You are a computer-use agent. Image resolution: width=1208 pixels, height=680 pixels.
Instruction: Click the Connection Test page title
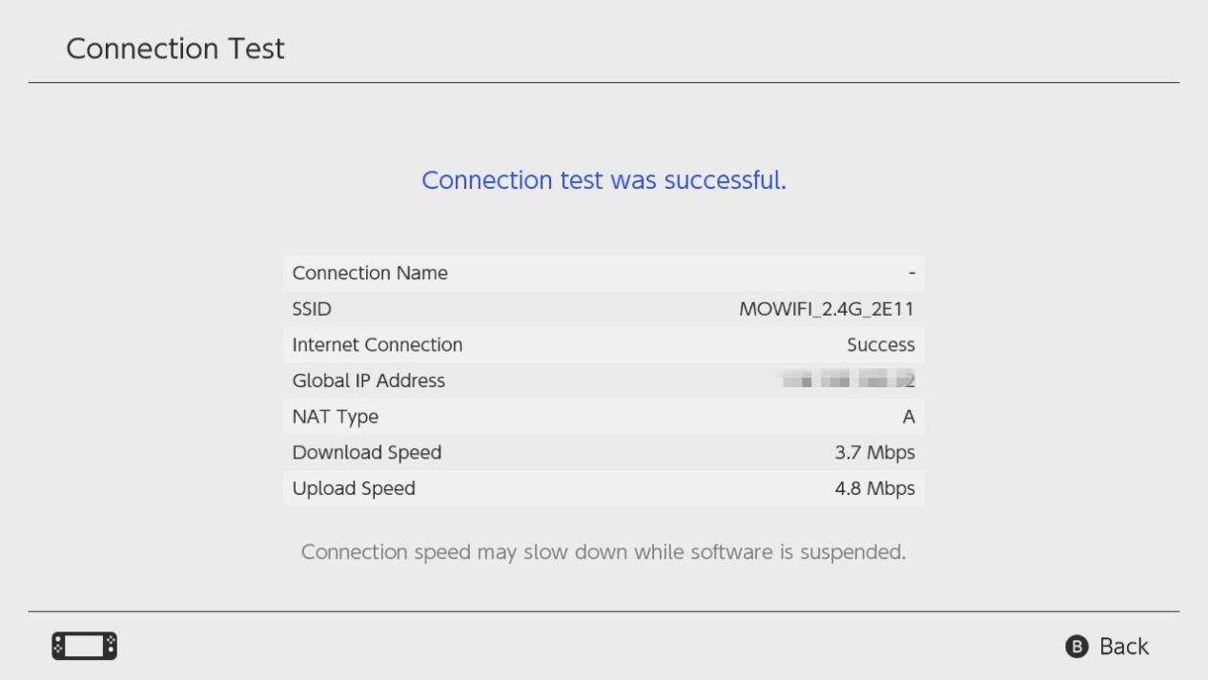tap(175, 49)
